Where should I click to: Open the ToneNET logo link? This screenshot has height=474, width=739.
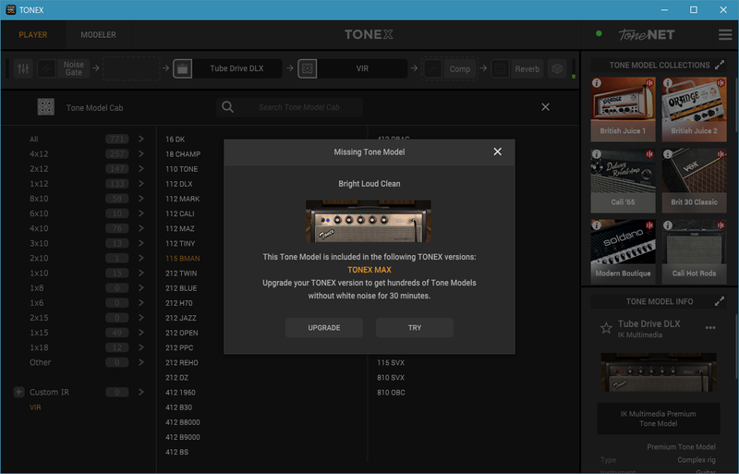point(646,34)
